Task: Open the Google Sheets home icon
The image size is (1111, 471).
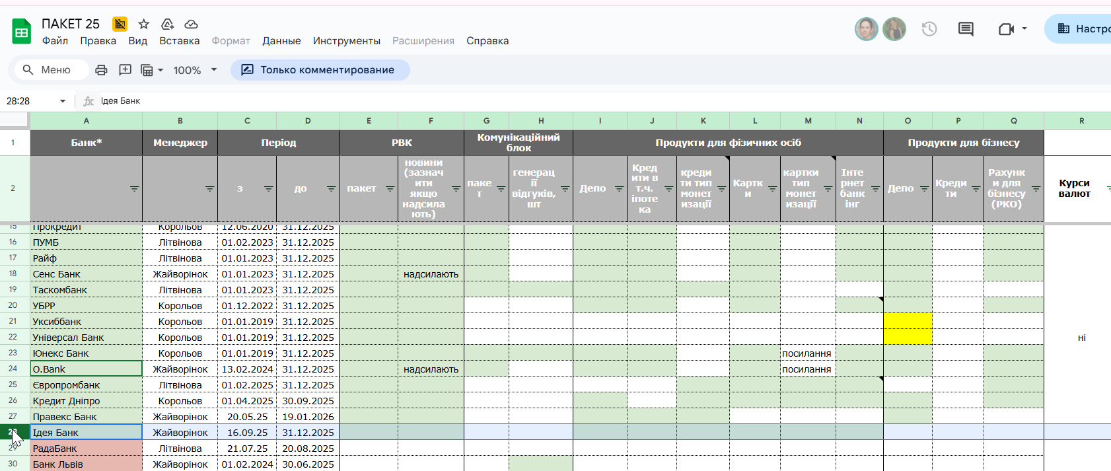Action: (22, 31)
